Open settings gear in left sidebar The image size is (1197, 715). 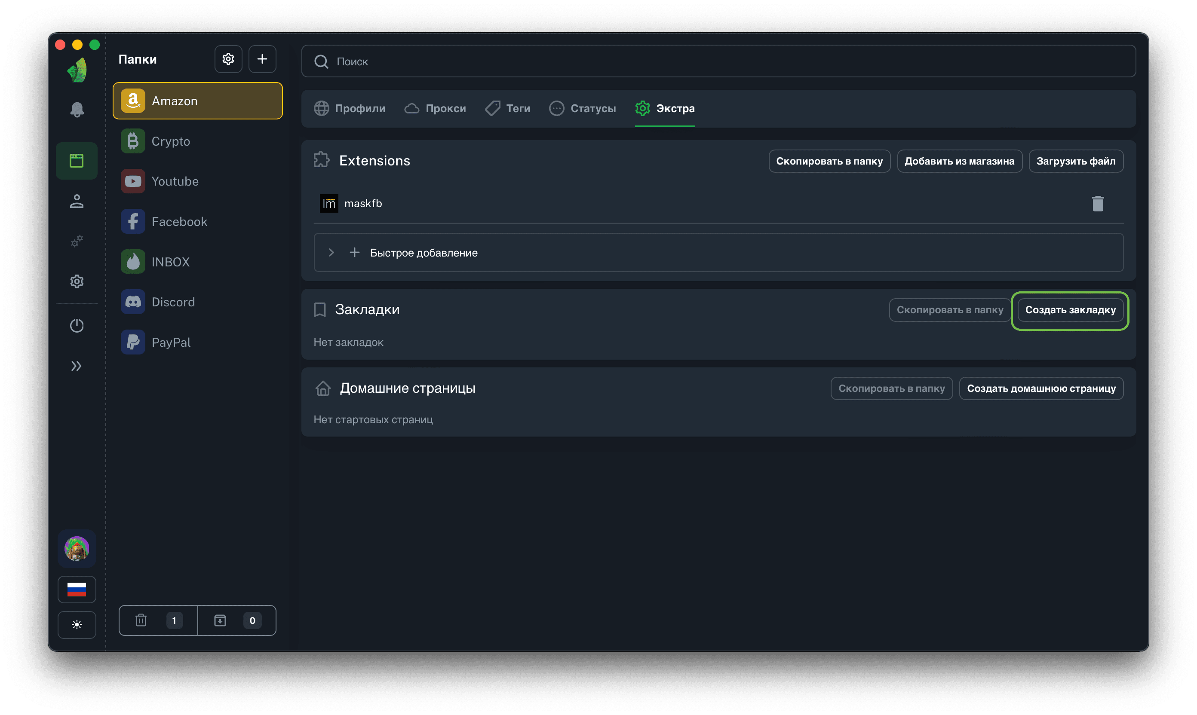(x=77, y=281)
